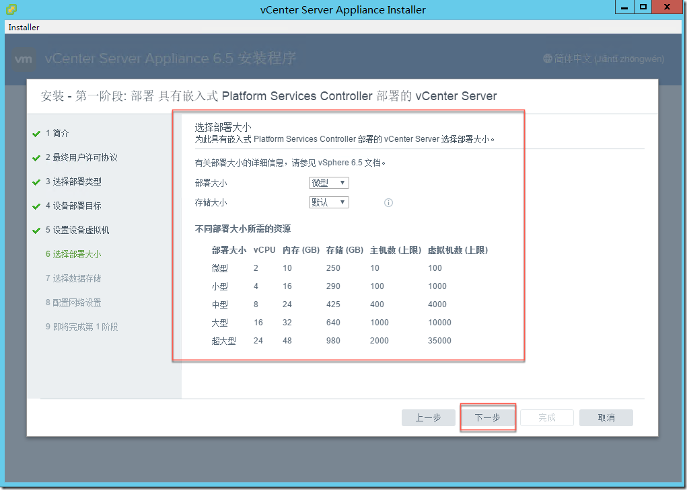The width and height of the screenshot is (687, 490).
Task: Click the 2000 hosts value
Action: click(379, 340)
